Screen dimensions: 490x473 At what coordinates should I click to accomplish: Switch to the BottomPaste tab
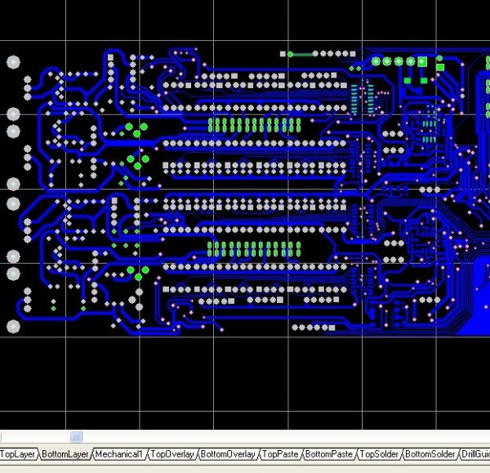pos(329,454)
